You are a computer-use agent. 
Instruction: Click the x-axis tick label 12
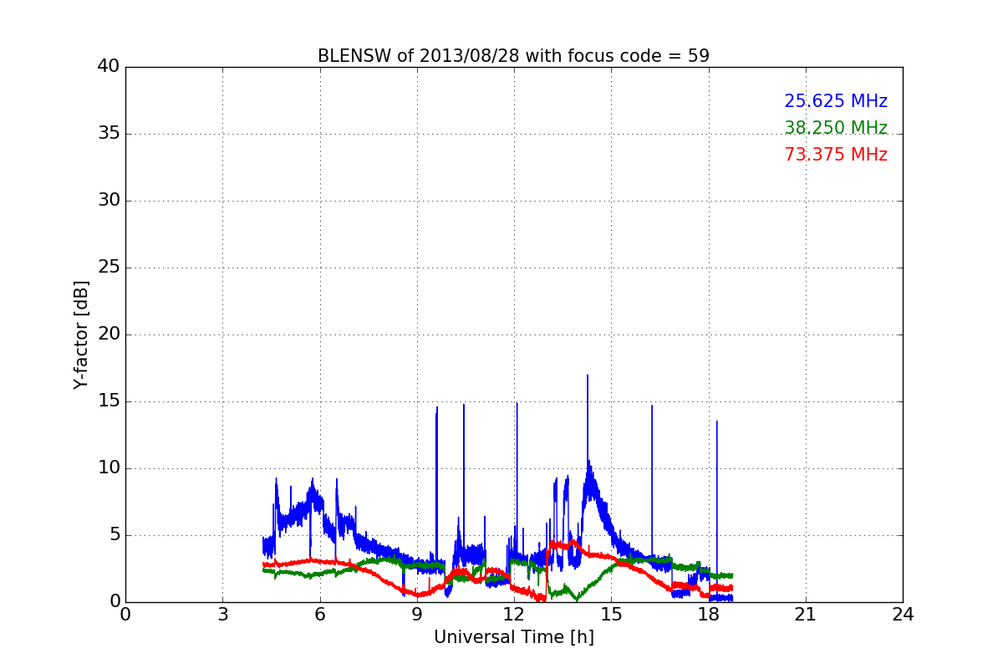[514, 615]
